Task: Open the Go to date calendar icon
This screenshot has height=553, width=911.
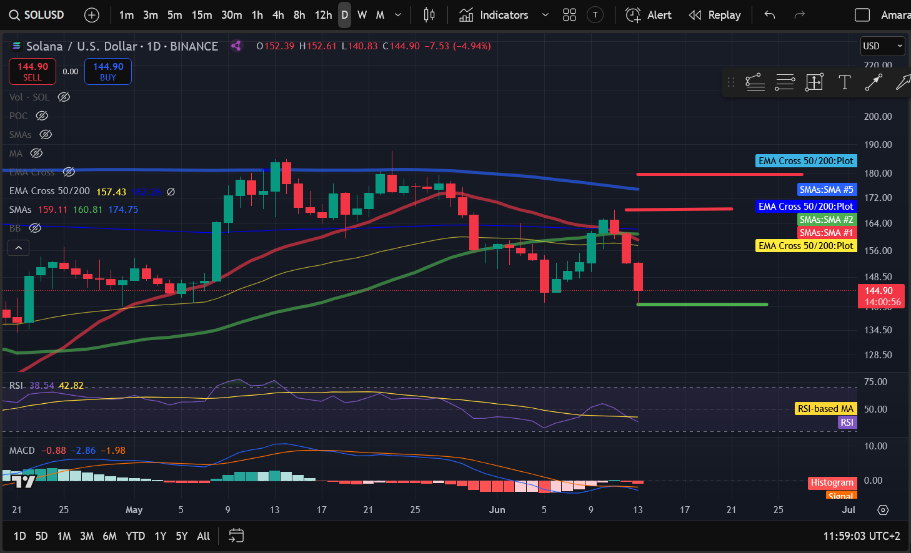Action: (236, 536)
